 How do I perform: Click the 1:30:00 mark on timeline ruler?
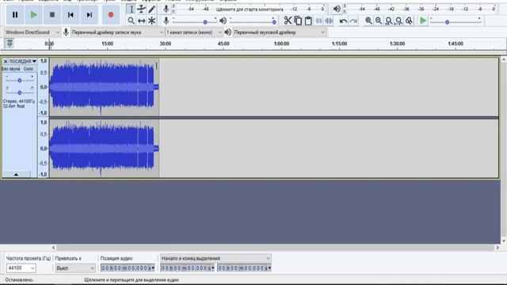pyautogui.click(x=397, y=44)
